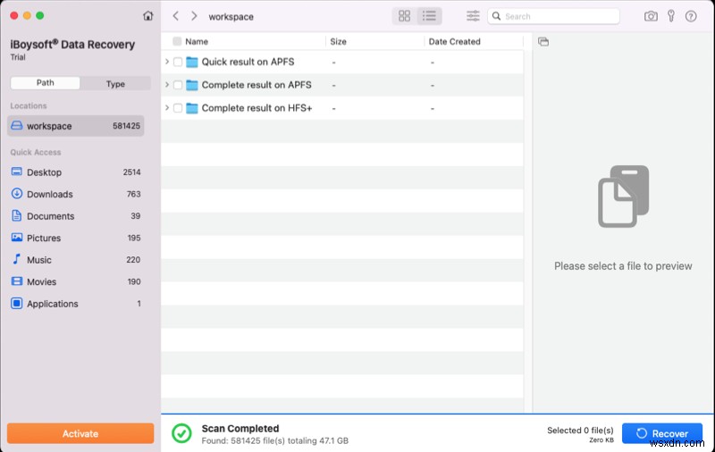The image size is (715, 452).
Task: Tick the Complete result on HFS+ checkbox
Action: pyautogui.click(x=178, y=108)
